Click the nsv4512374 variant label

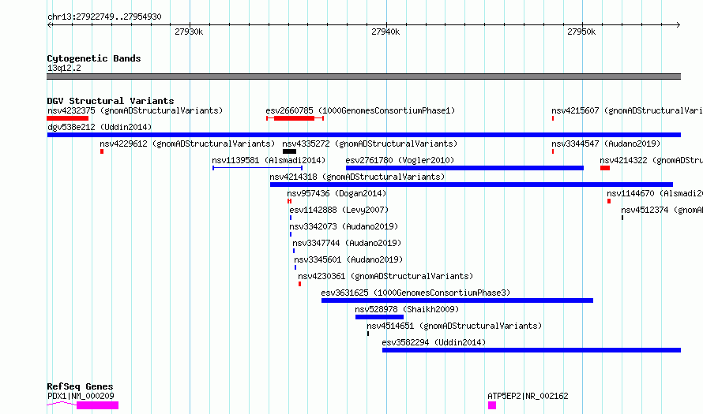tap(662, 210)
